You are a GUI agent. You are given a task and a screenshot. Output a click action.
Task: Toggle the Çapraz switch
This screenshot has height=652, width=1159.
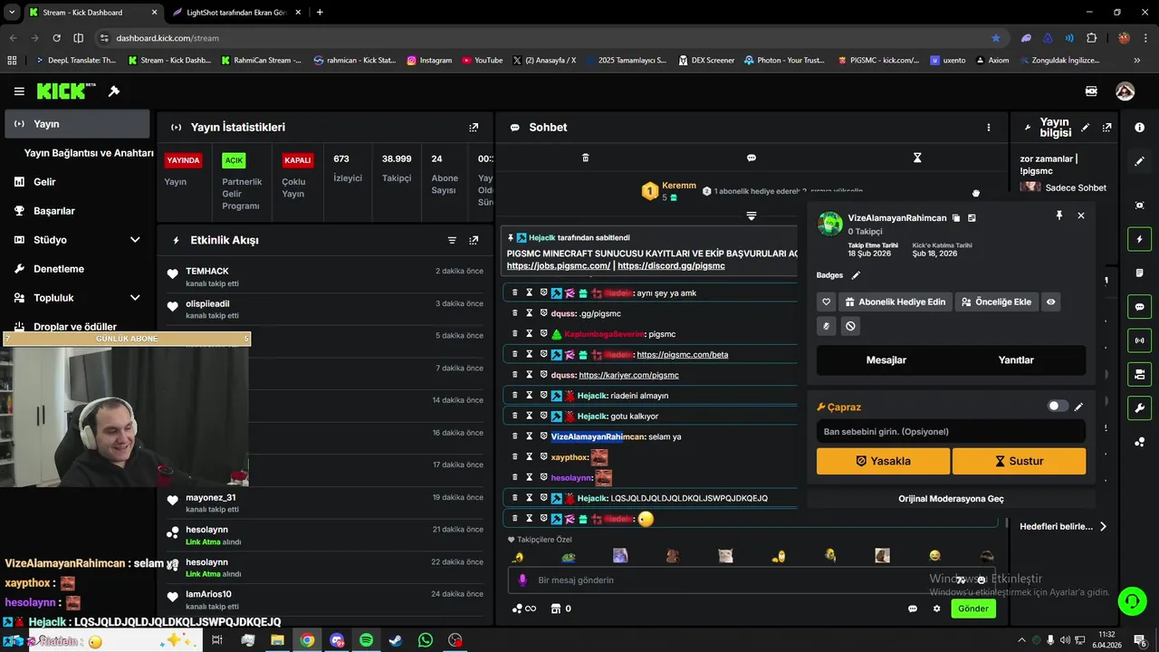point(1058,407)
